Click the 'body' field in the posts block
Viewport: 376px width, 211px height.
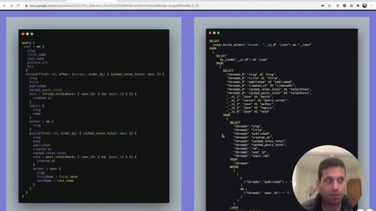point(36,141)
